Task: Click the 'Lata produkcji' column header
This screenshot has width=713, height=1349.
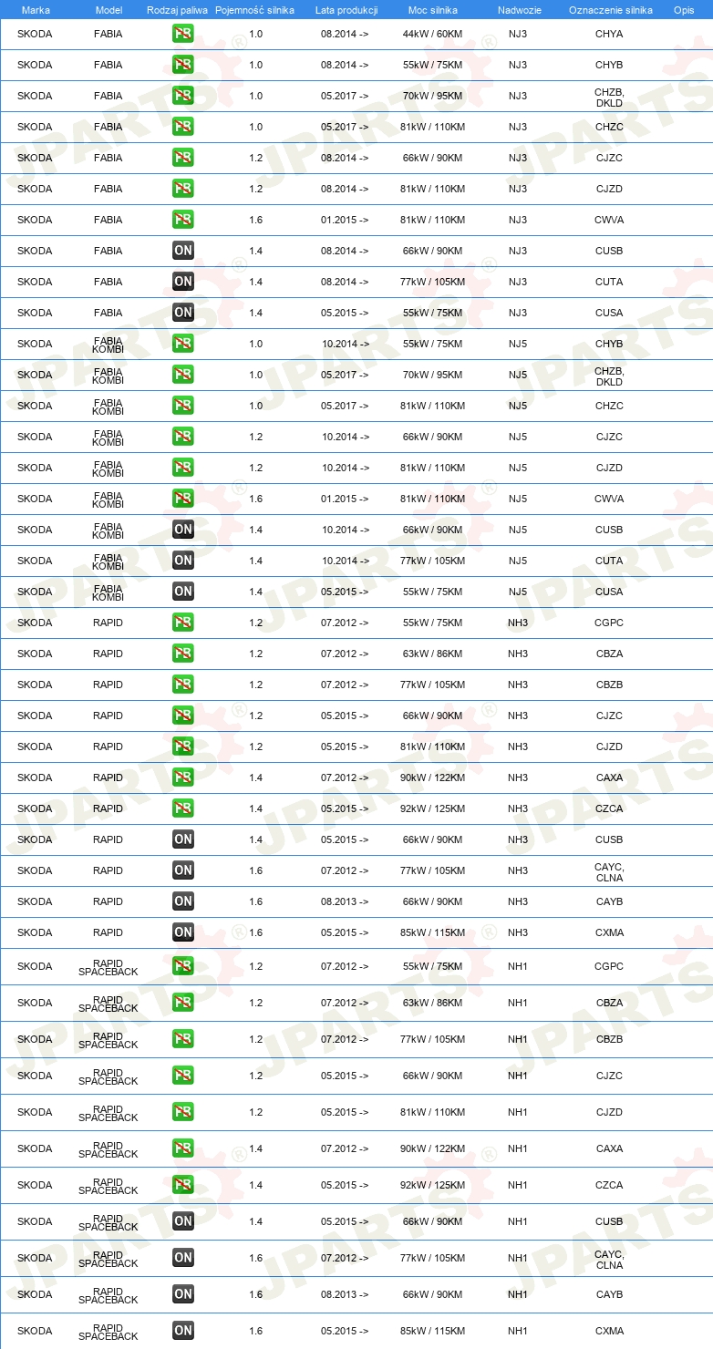Action: 346,10
